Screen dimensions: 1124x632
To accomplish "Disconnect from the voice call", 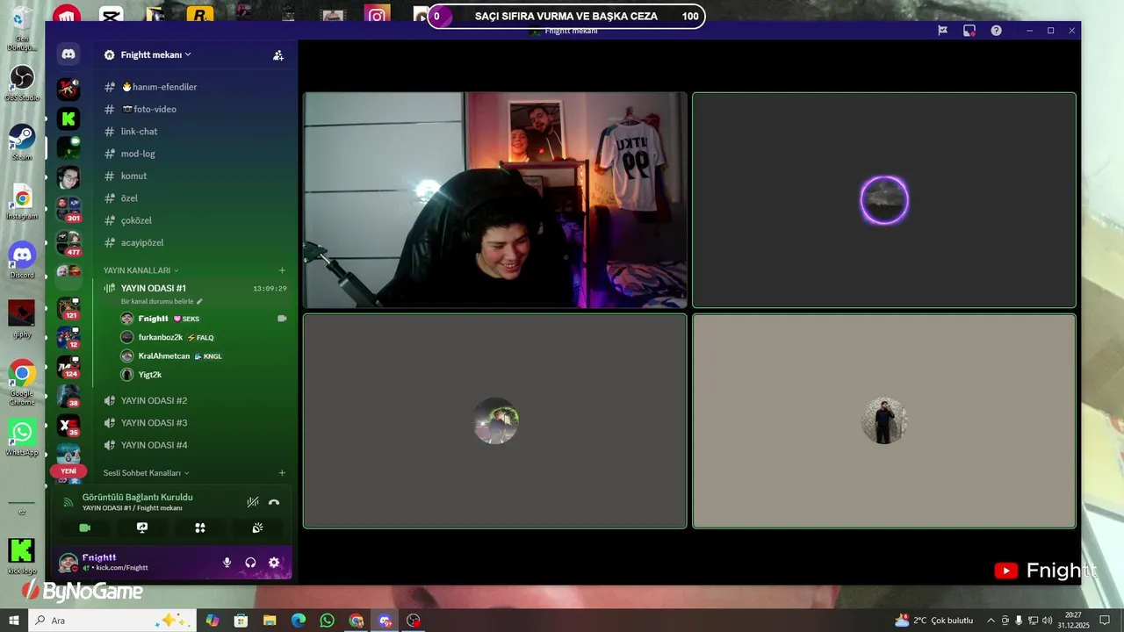I will pos(274,502).
